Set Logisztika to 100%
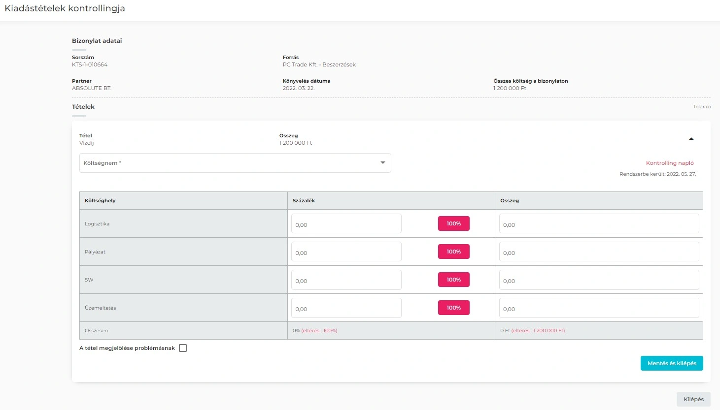 [453, 223]
